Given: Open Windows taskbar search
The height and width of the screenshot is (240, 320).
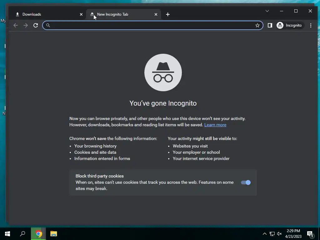Looking at the screenshot, I should (x=22, y=234).
